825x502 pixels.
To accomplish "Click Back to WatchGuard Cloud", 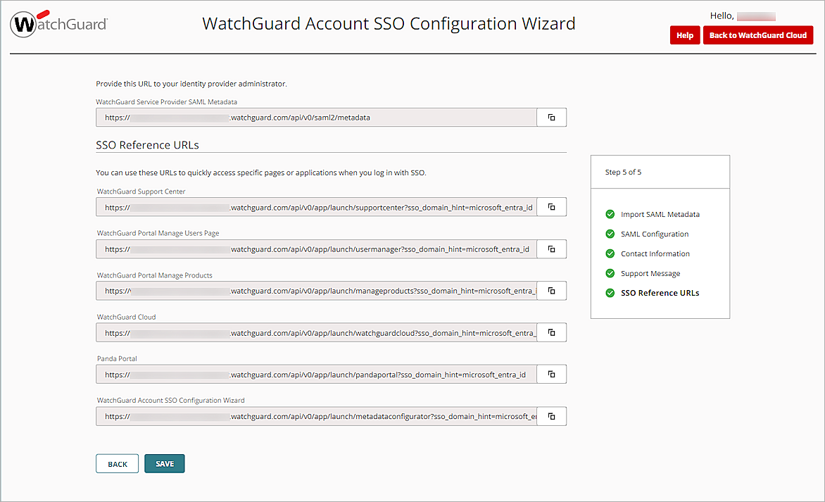I will (758, 34).
